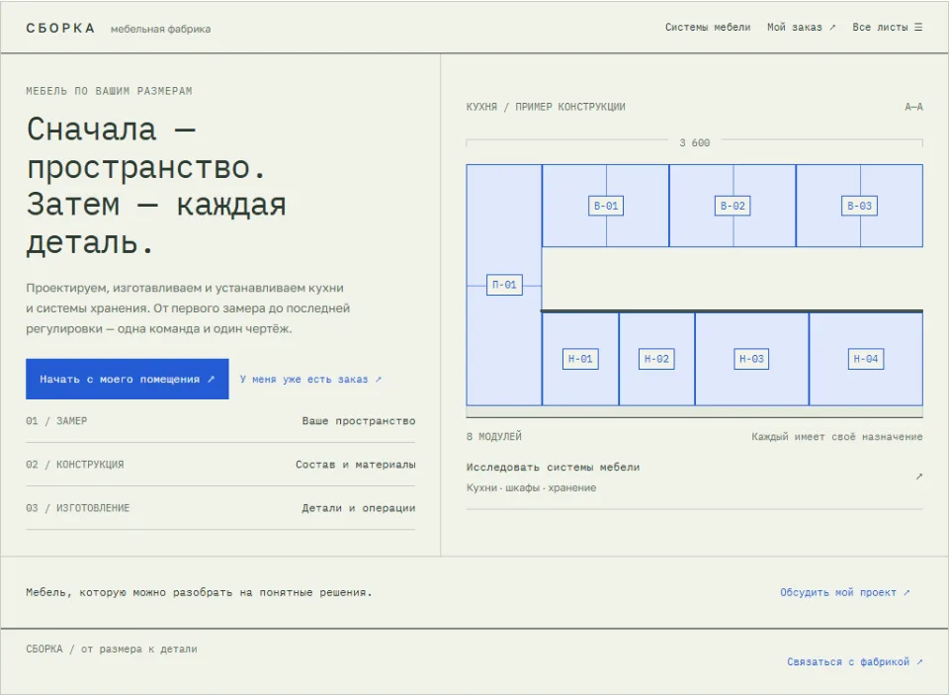949x695 pixels.
Task: Click footer text СБОРКА / от размера к детали
Action: (112, 649)
